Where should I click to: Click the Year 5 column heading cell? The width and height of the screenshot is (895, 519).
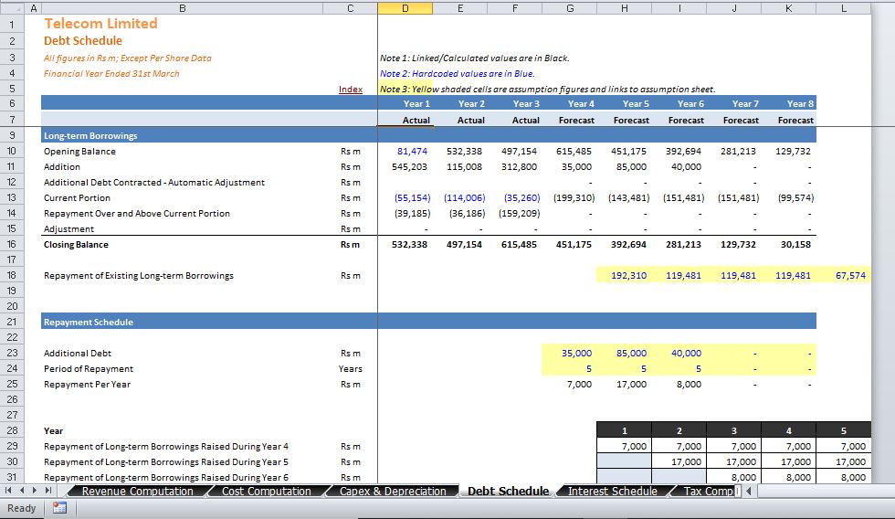click(x=625, y=103)
